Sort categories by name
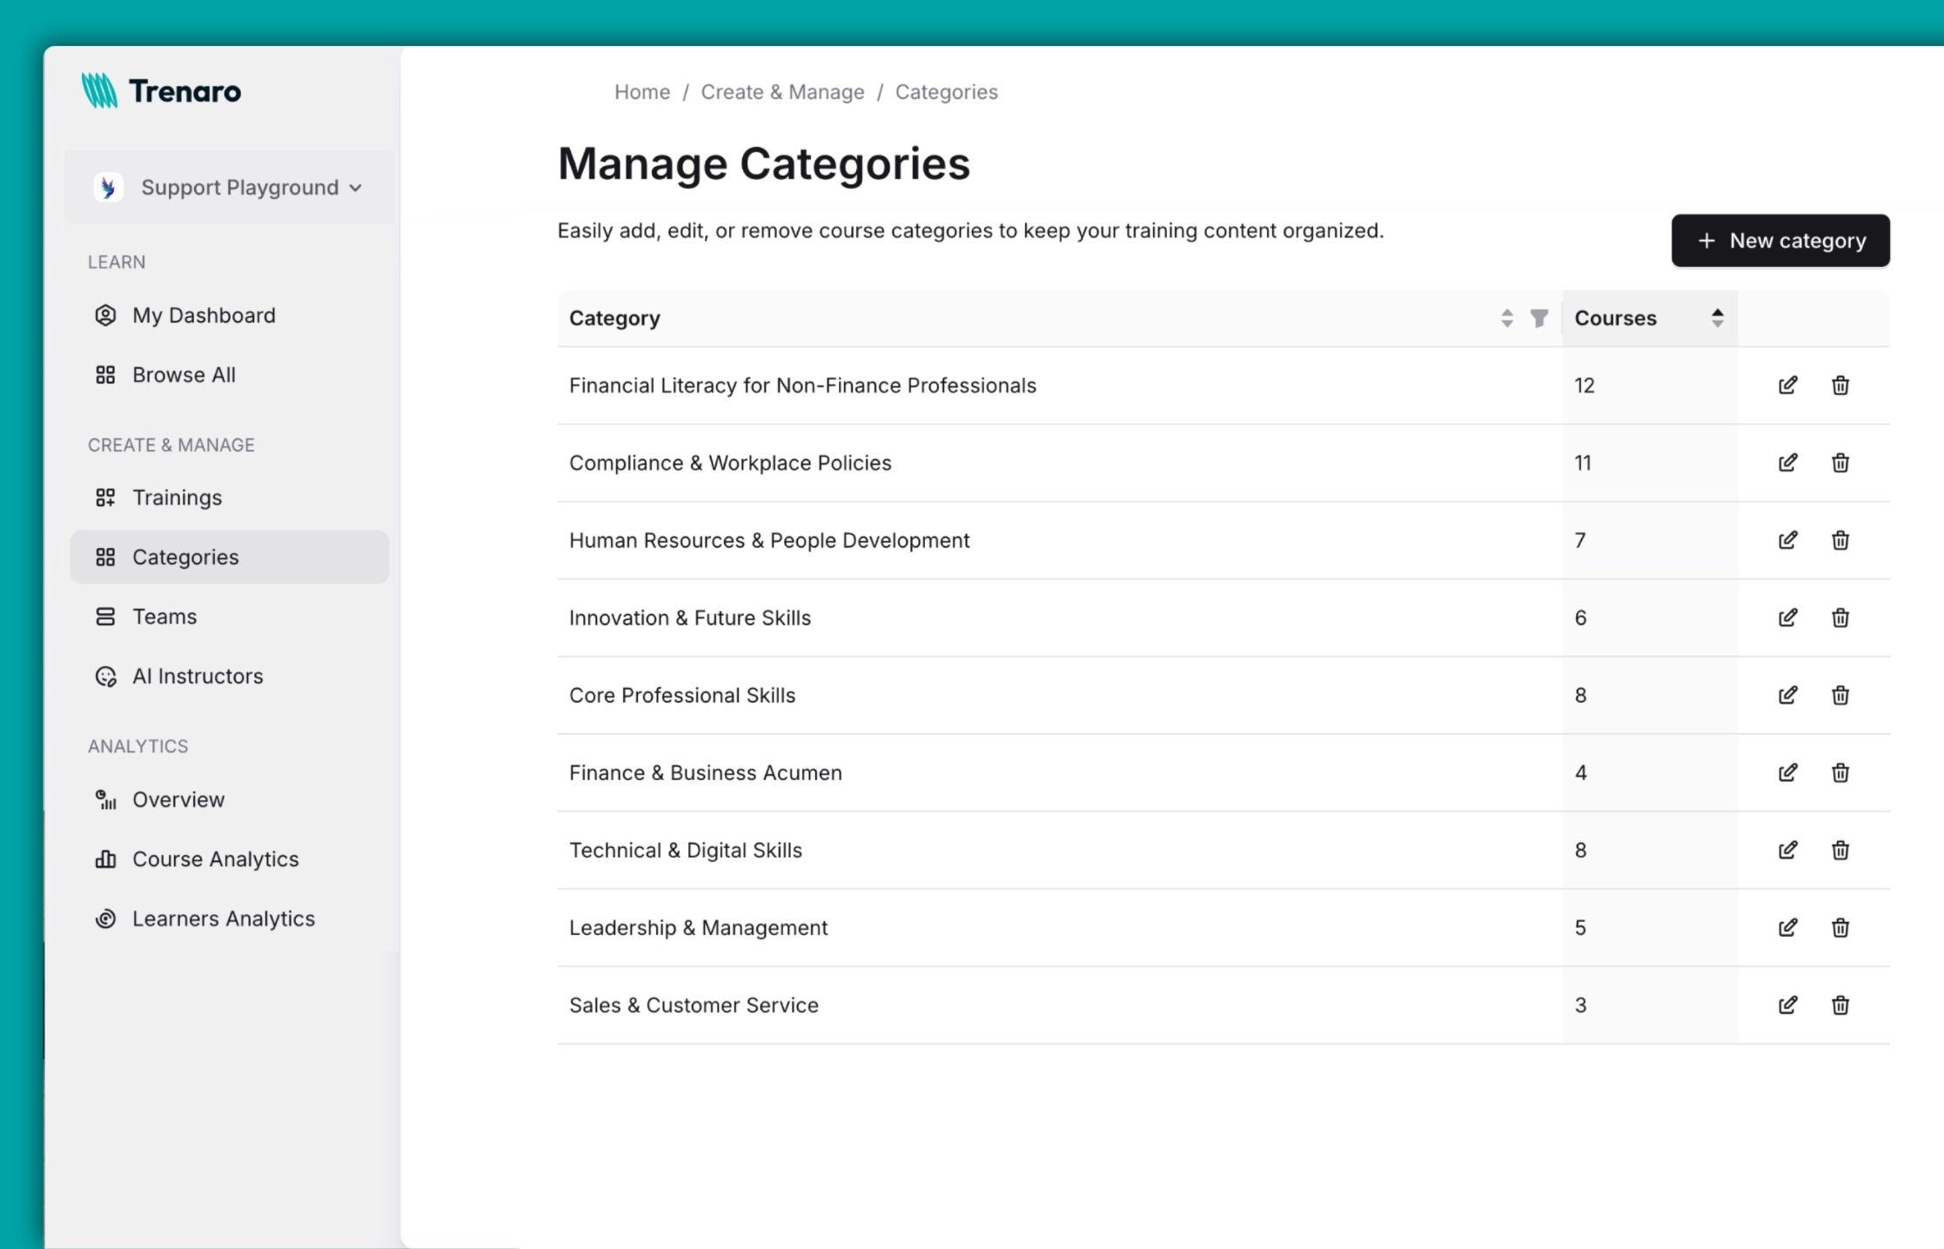Image resolution: width=1944 pixels, height=1249 pixels. 1506,318
